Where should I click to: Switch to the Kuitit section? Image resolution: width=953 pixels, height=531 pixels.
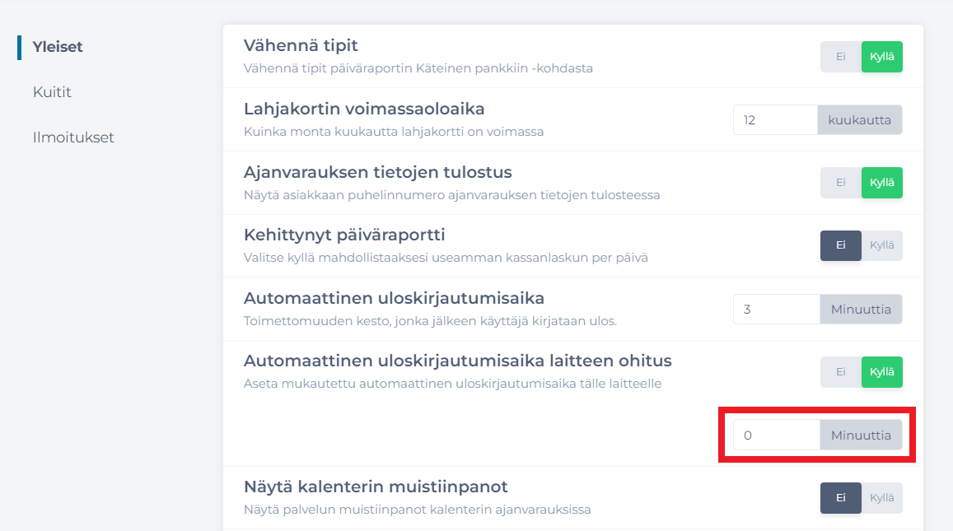pyautogui.click(x=52, y=92)
